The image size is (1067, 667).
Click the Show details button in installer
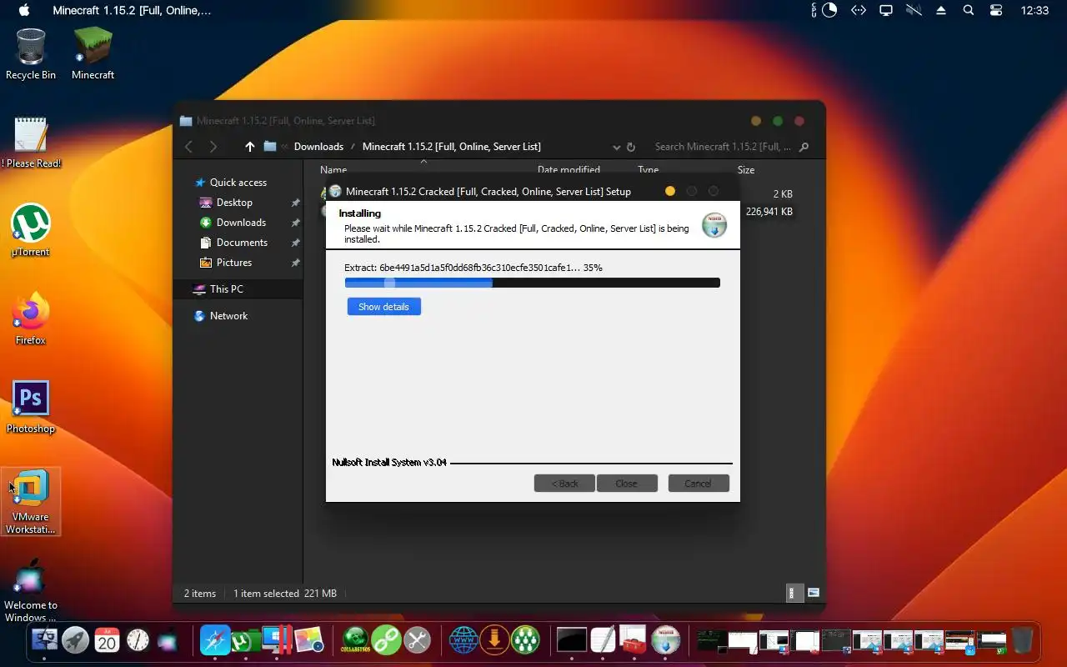pyautogui.click(x=383, y=307)
